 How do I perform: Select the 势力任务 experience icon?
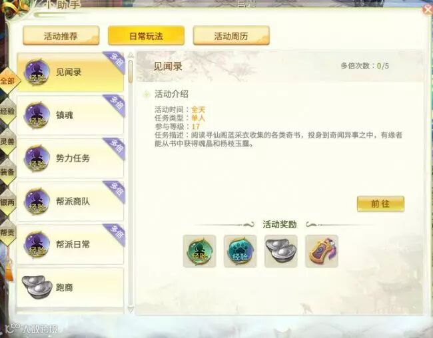click(x=37, y=158)
